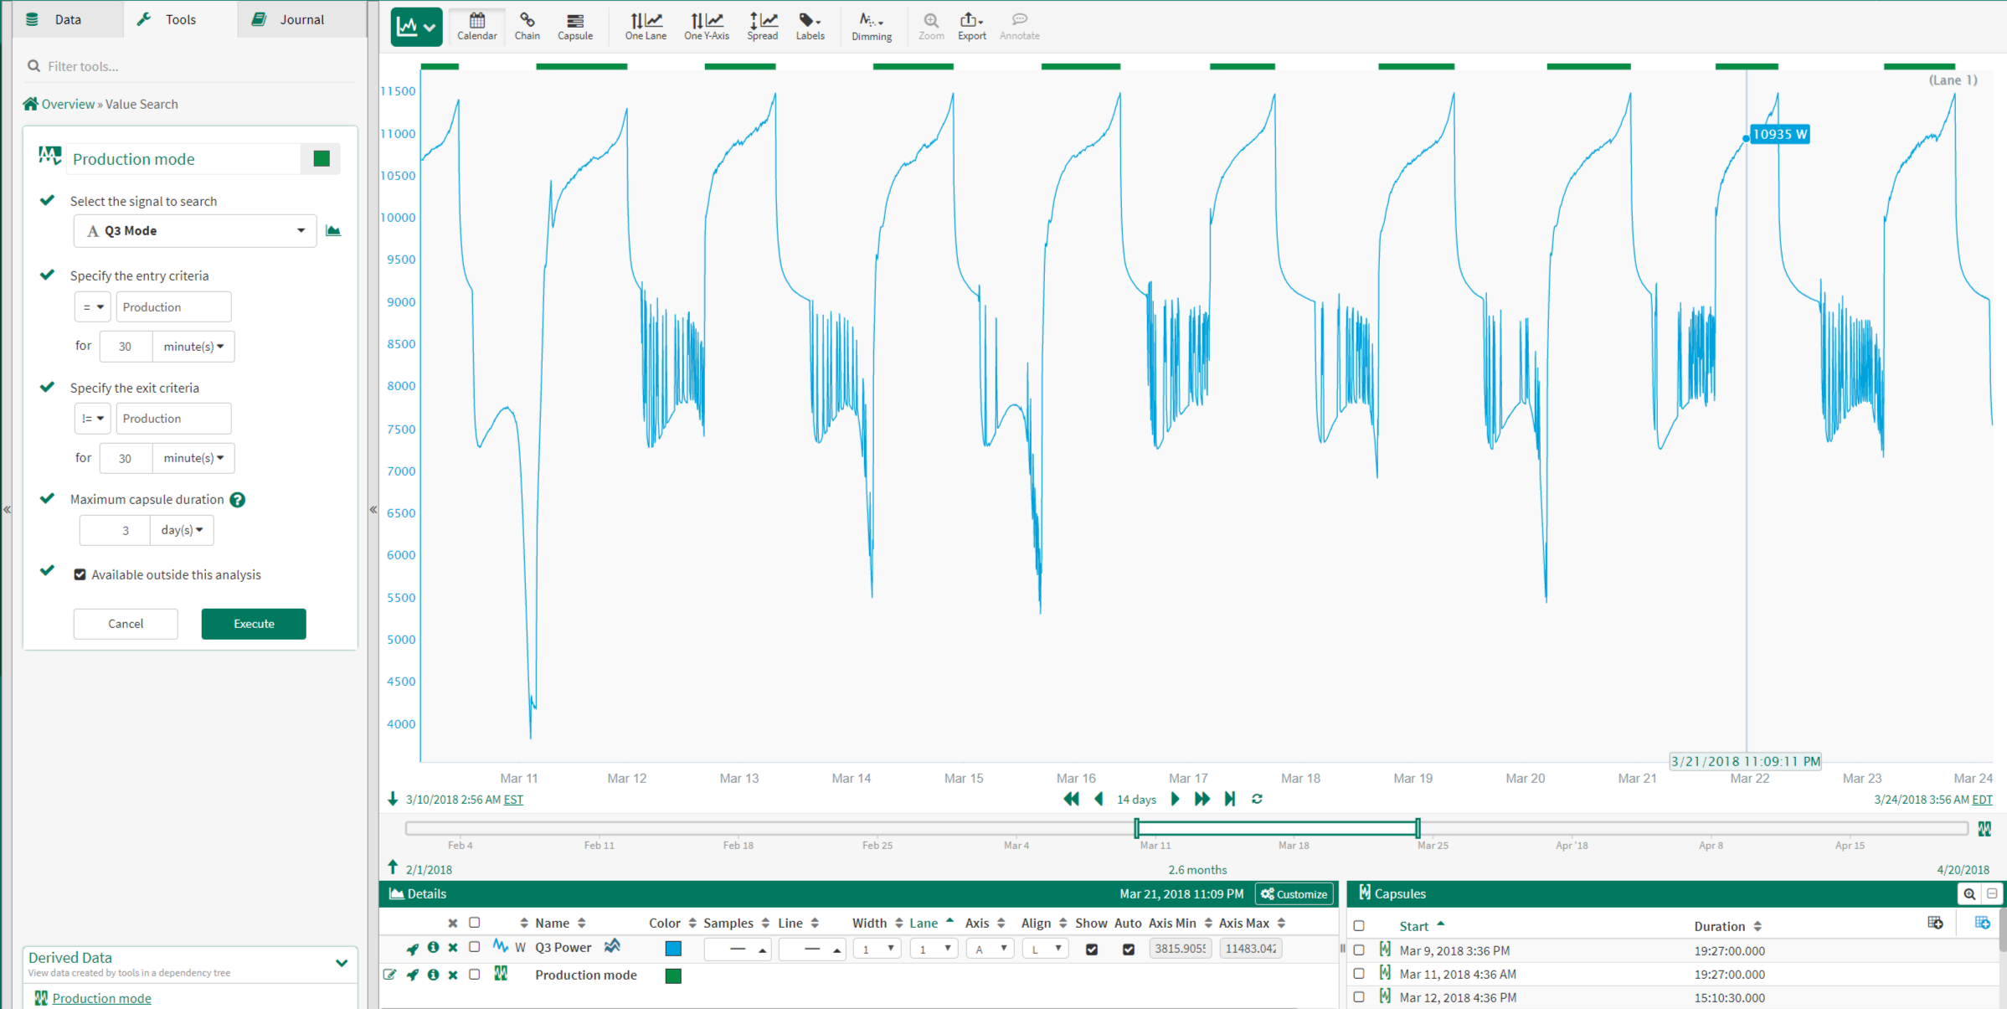Open the Calendar view tool
This screenshot has width=2007, height=1009.
[476, 25]
